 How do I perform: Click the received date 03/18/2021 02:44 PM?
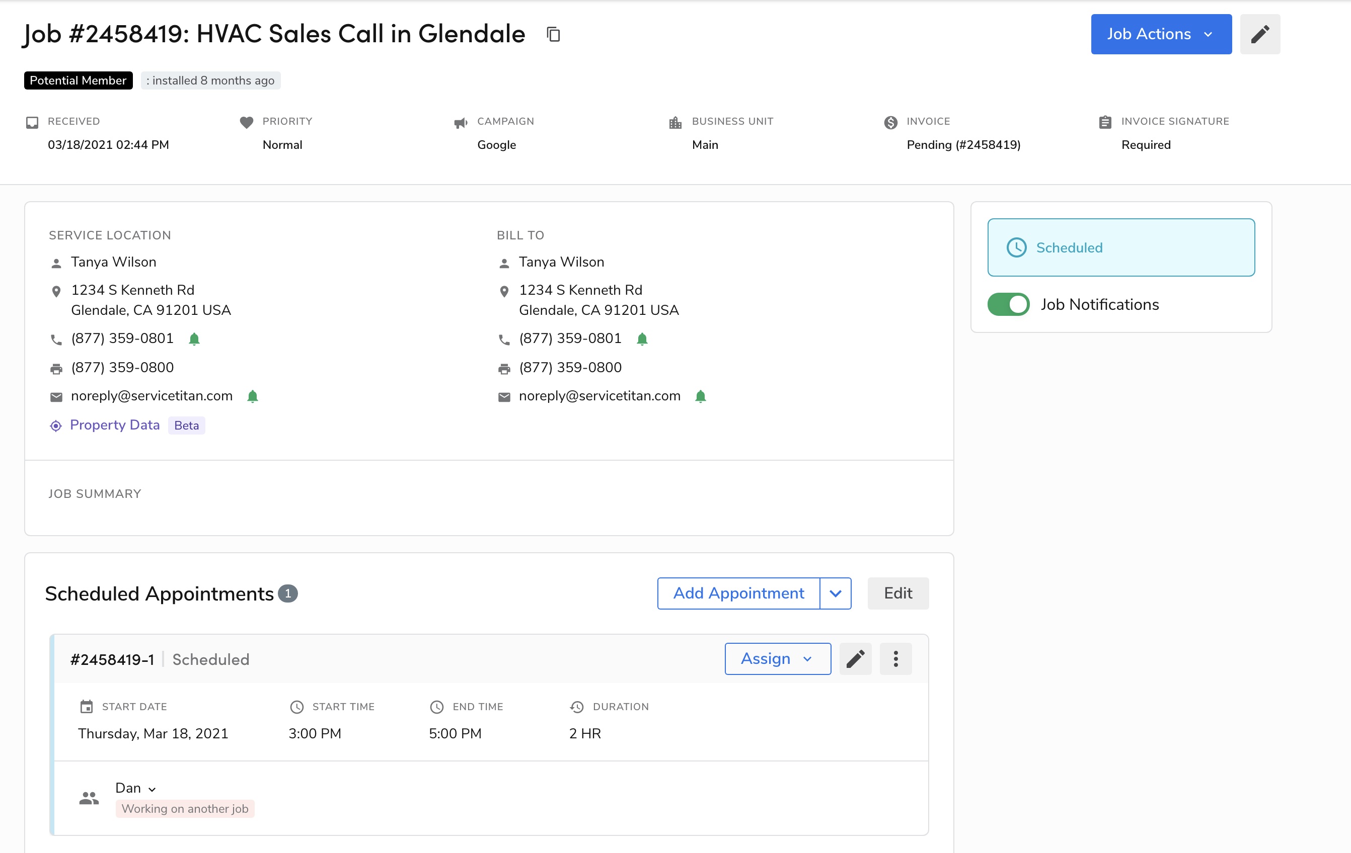tap(108, 144)
